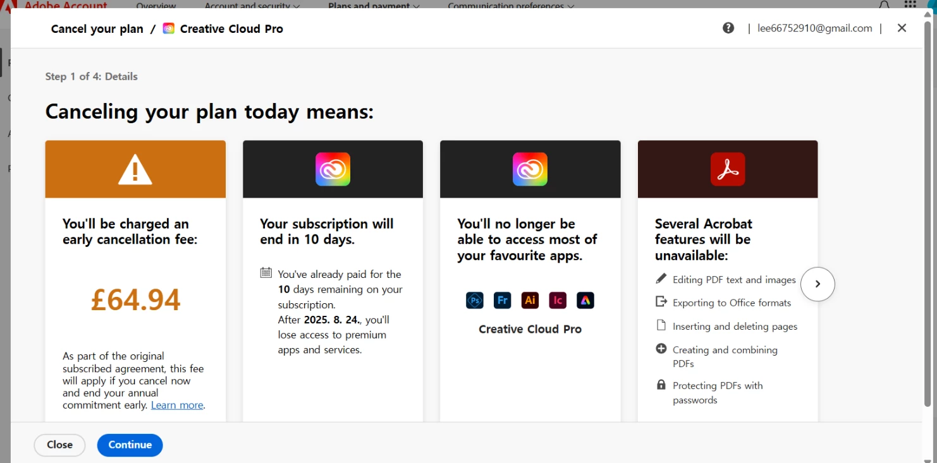Screen dimensions: 937x463
Task: Open Account and security menu in background
Action: point(252,5)
